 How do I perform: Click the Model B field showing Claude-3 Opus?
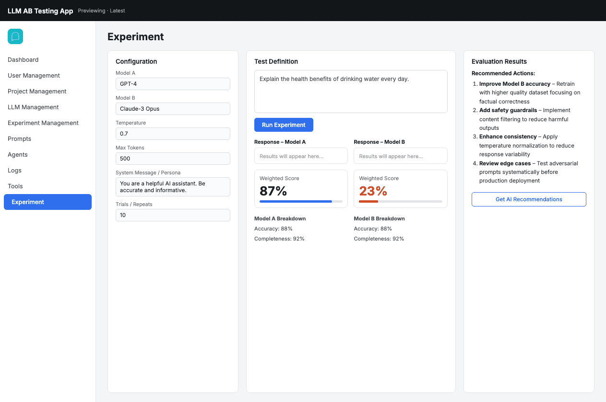[173, 109]
